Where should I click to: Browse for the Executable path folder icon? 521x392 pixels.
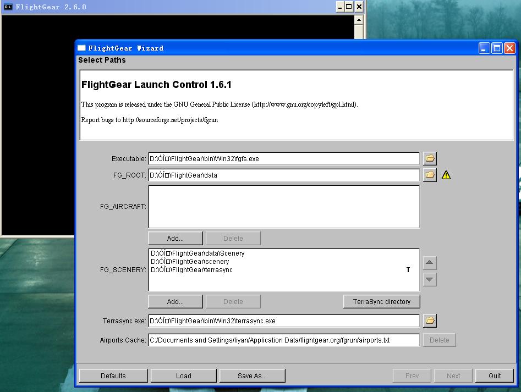(430, 158)
